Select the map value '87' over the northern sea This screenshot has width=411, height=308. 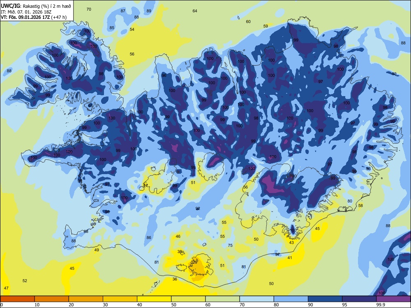point(123,11)
